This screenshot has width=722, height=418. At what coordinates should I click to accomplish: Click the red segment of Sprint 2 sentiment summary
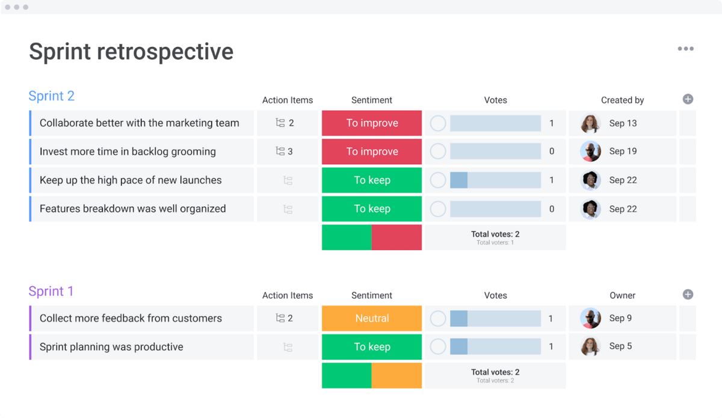tap(396, 238)
